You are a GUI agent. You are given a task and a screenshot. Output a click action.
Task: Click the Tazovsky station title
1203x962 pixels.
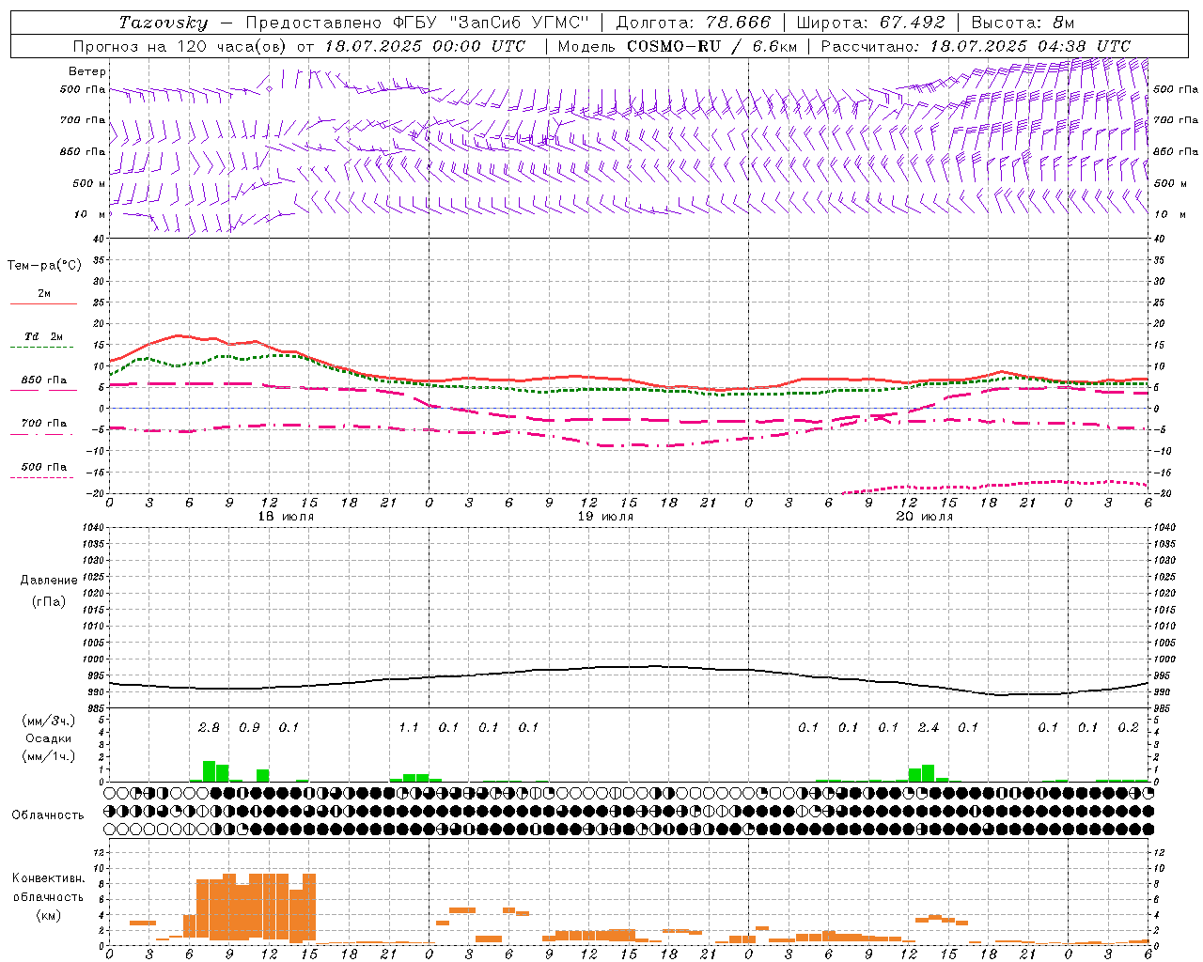[x=164, y=23]
